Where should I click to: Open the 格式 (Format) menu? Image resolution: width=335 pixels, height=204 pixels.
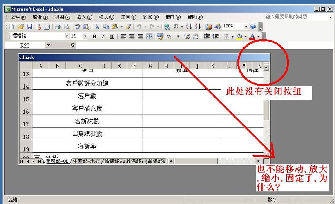pos(106,17)
